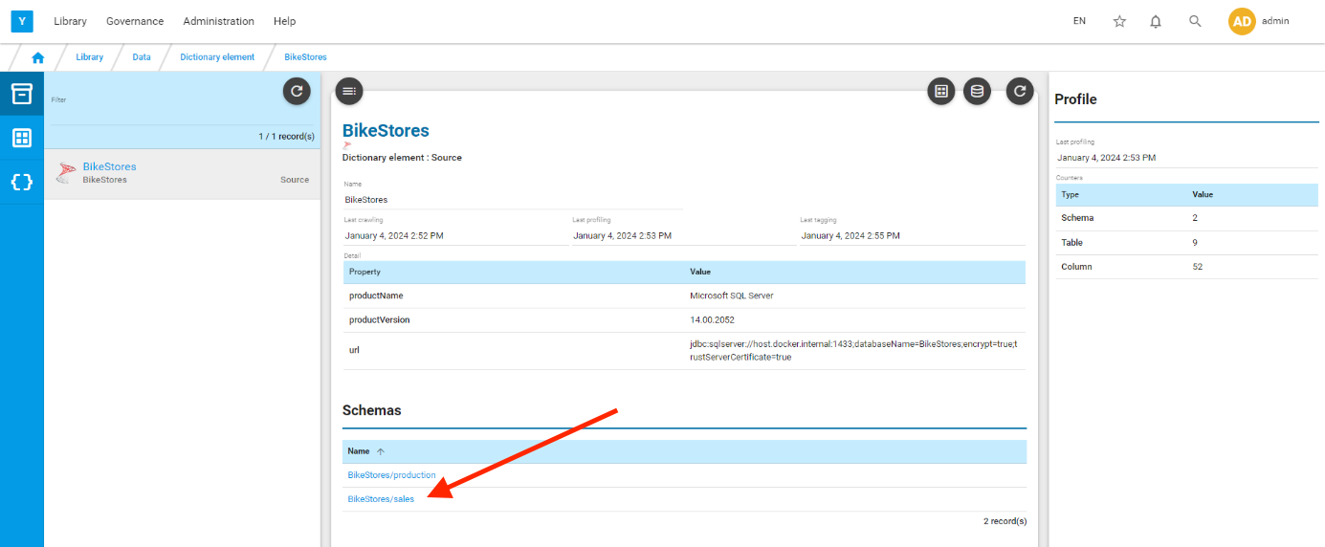This screenshot has height=547, width=1325.
Task: Click the small red flag icon
Action: pos(347,145)
